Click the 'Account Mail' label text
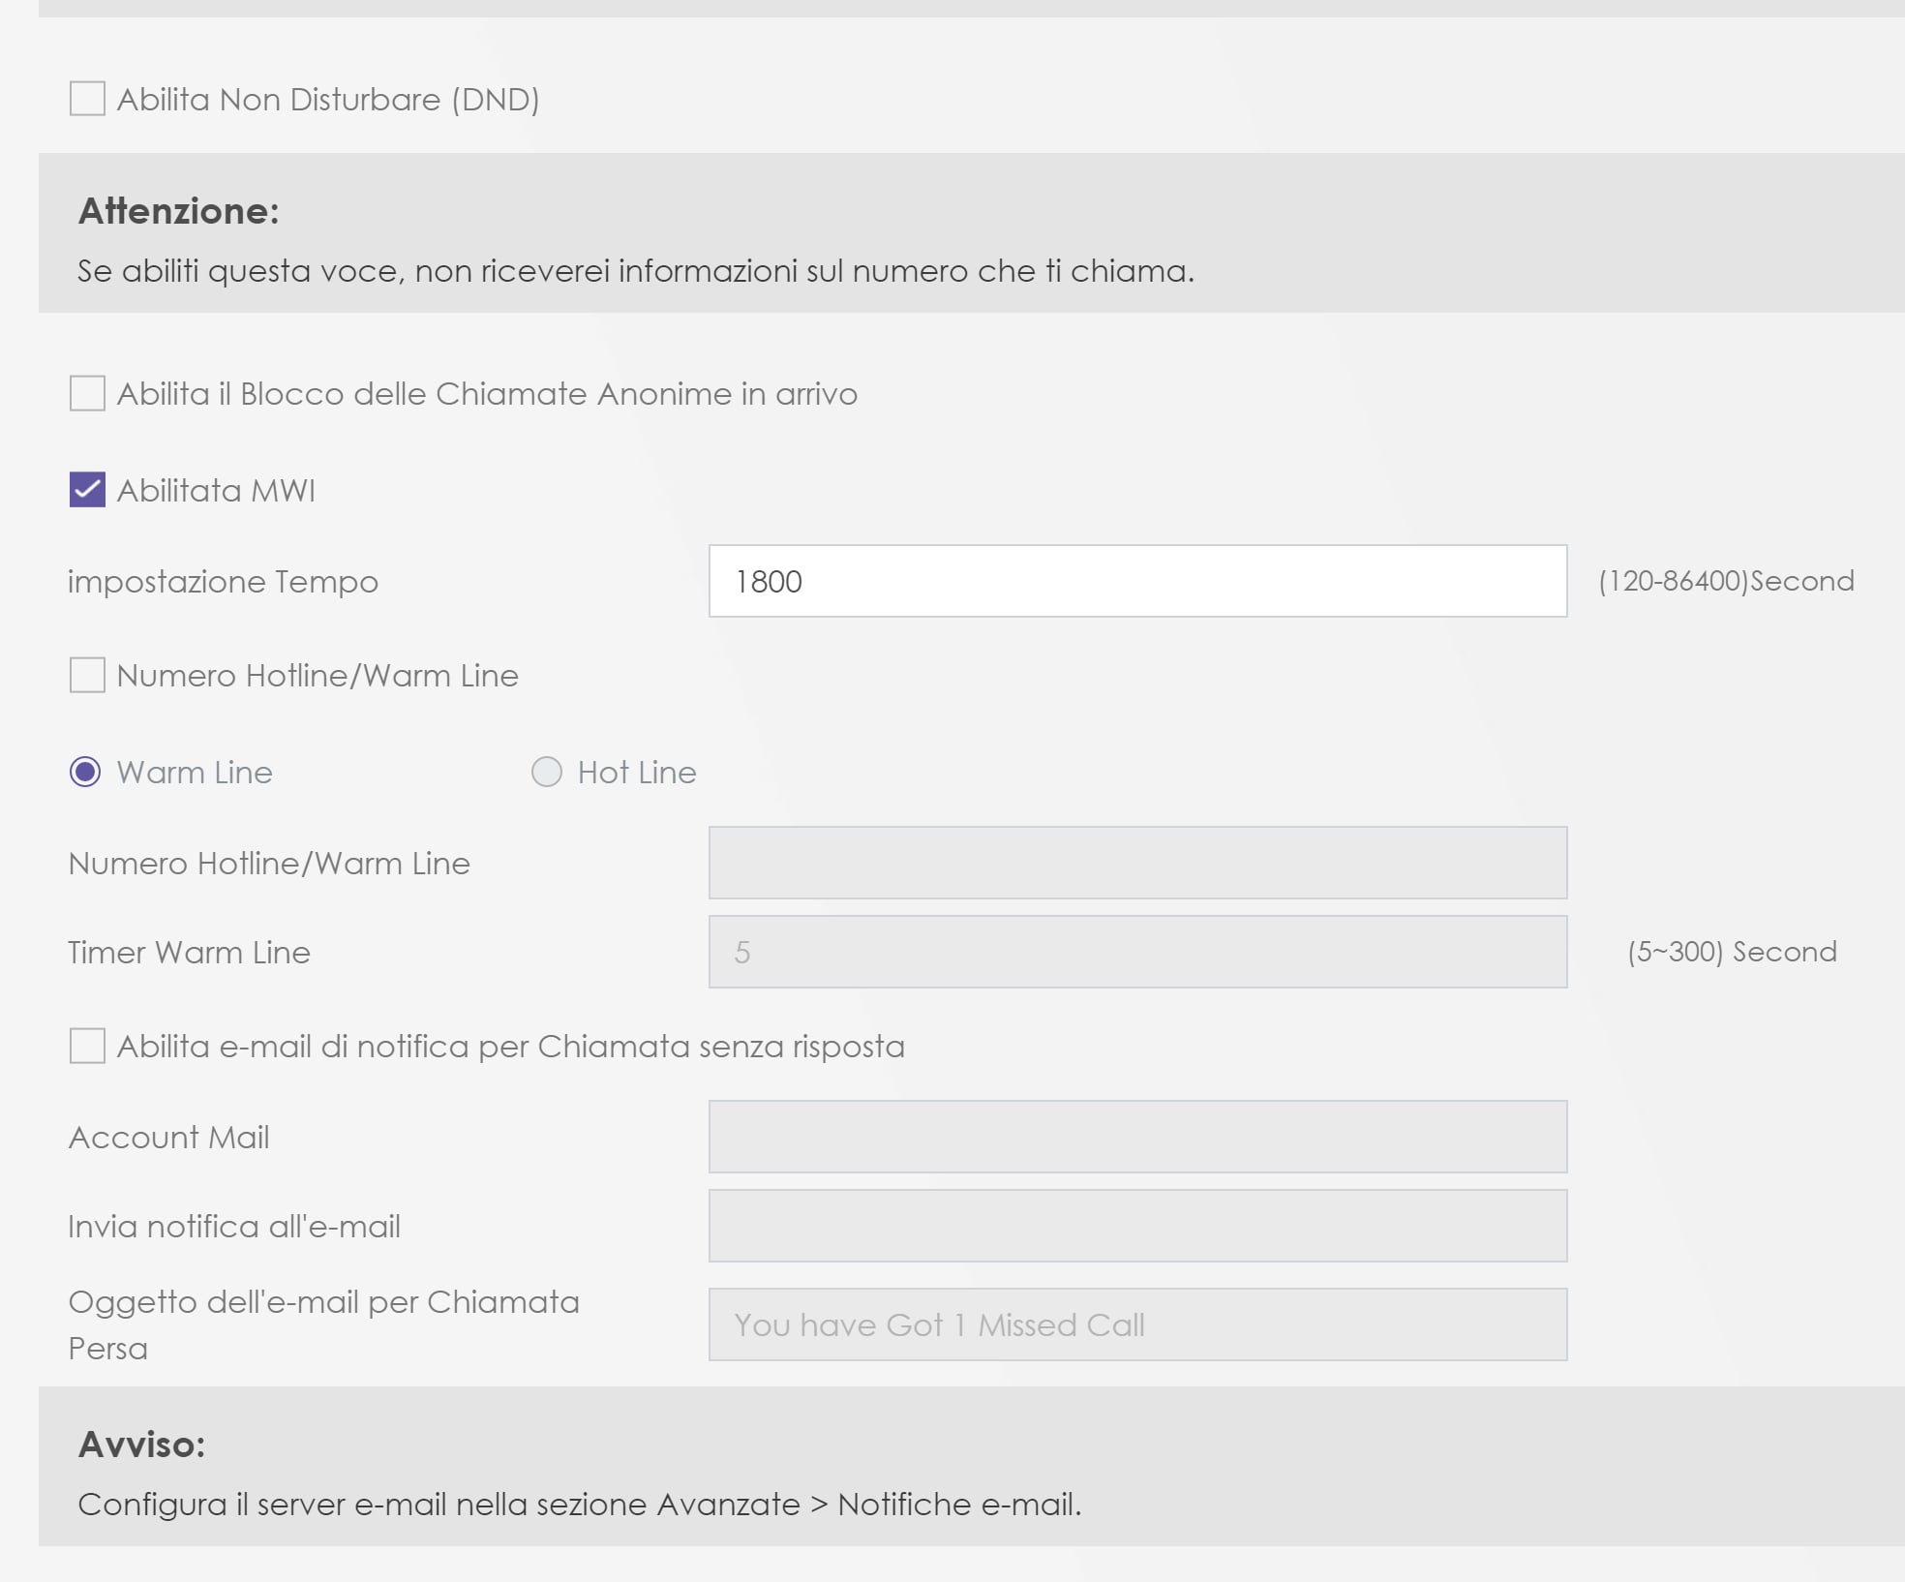The image size is (1905, 1582). coord(168,1137)
